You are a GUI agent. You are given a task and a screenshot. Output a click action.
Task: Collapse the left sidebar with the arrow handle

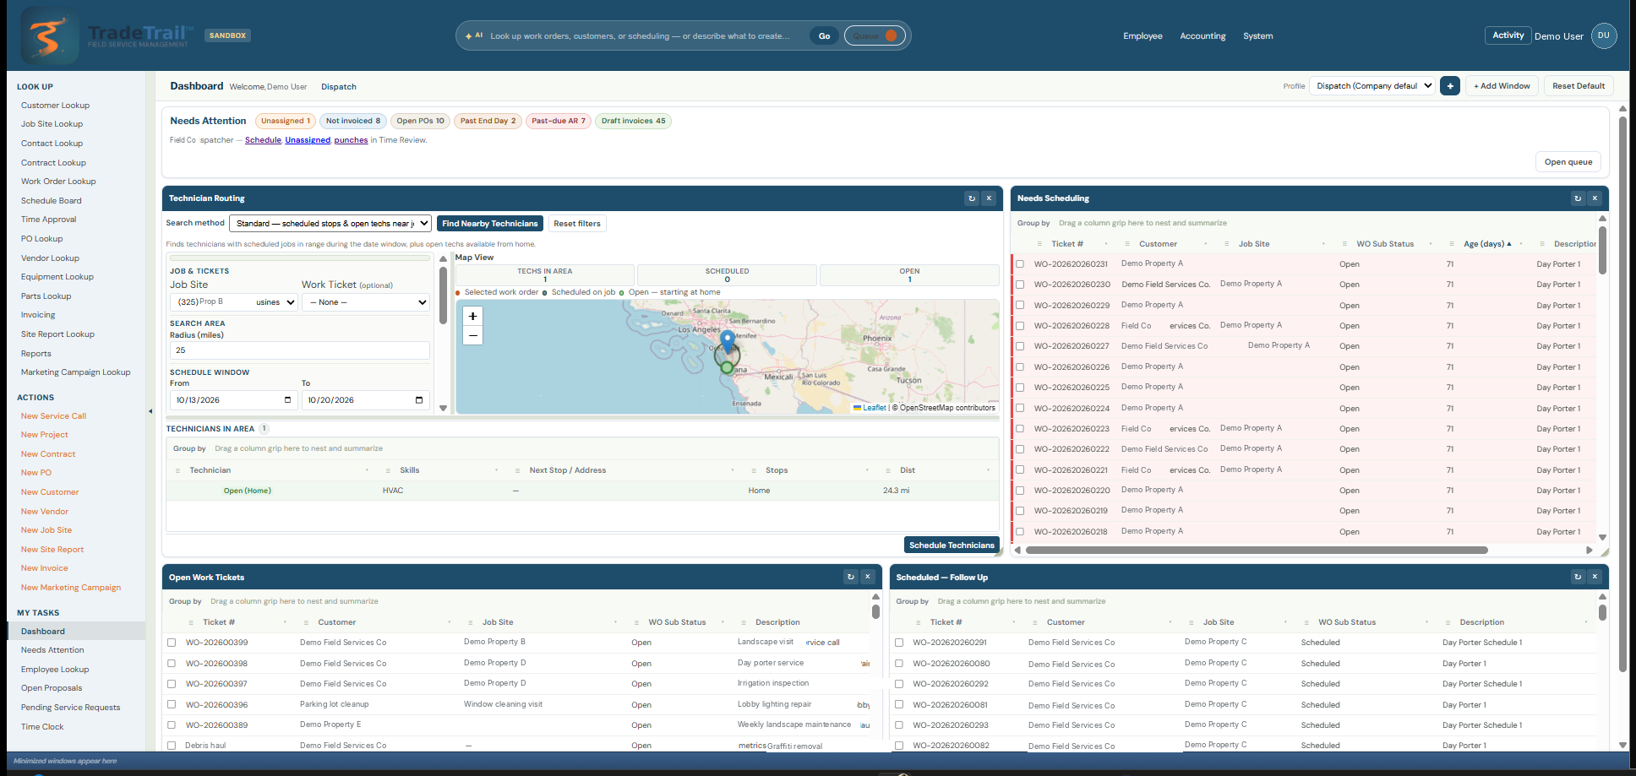pos(150,411)
